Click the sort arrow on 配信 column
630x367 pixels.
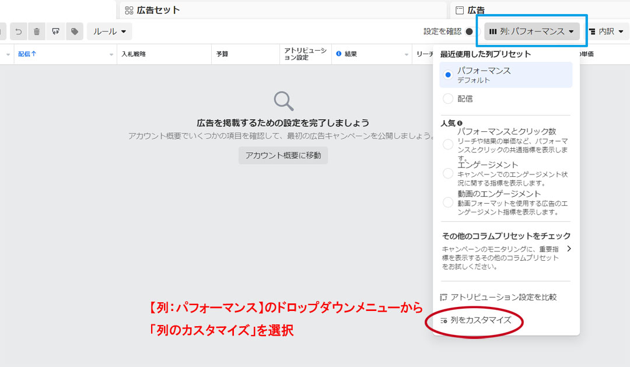click(x=34, y=54)
